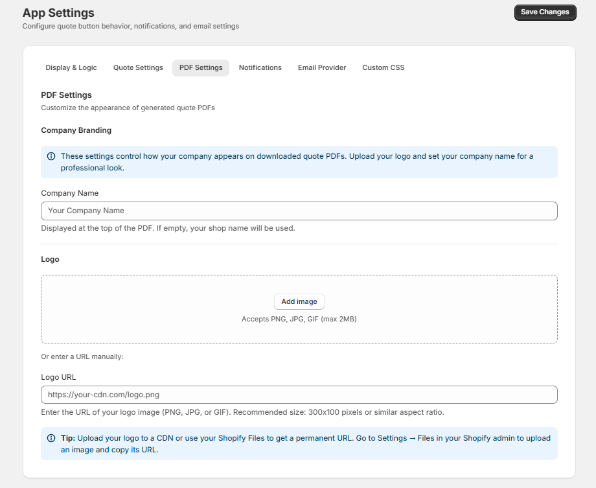Switch to the Notifications tab
The height and width of the screenshot is (488, 596).
point(260,67)
